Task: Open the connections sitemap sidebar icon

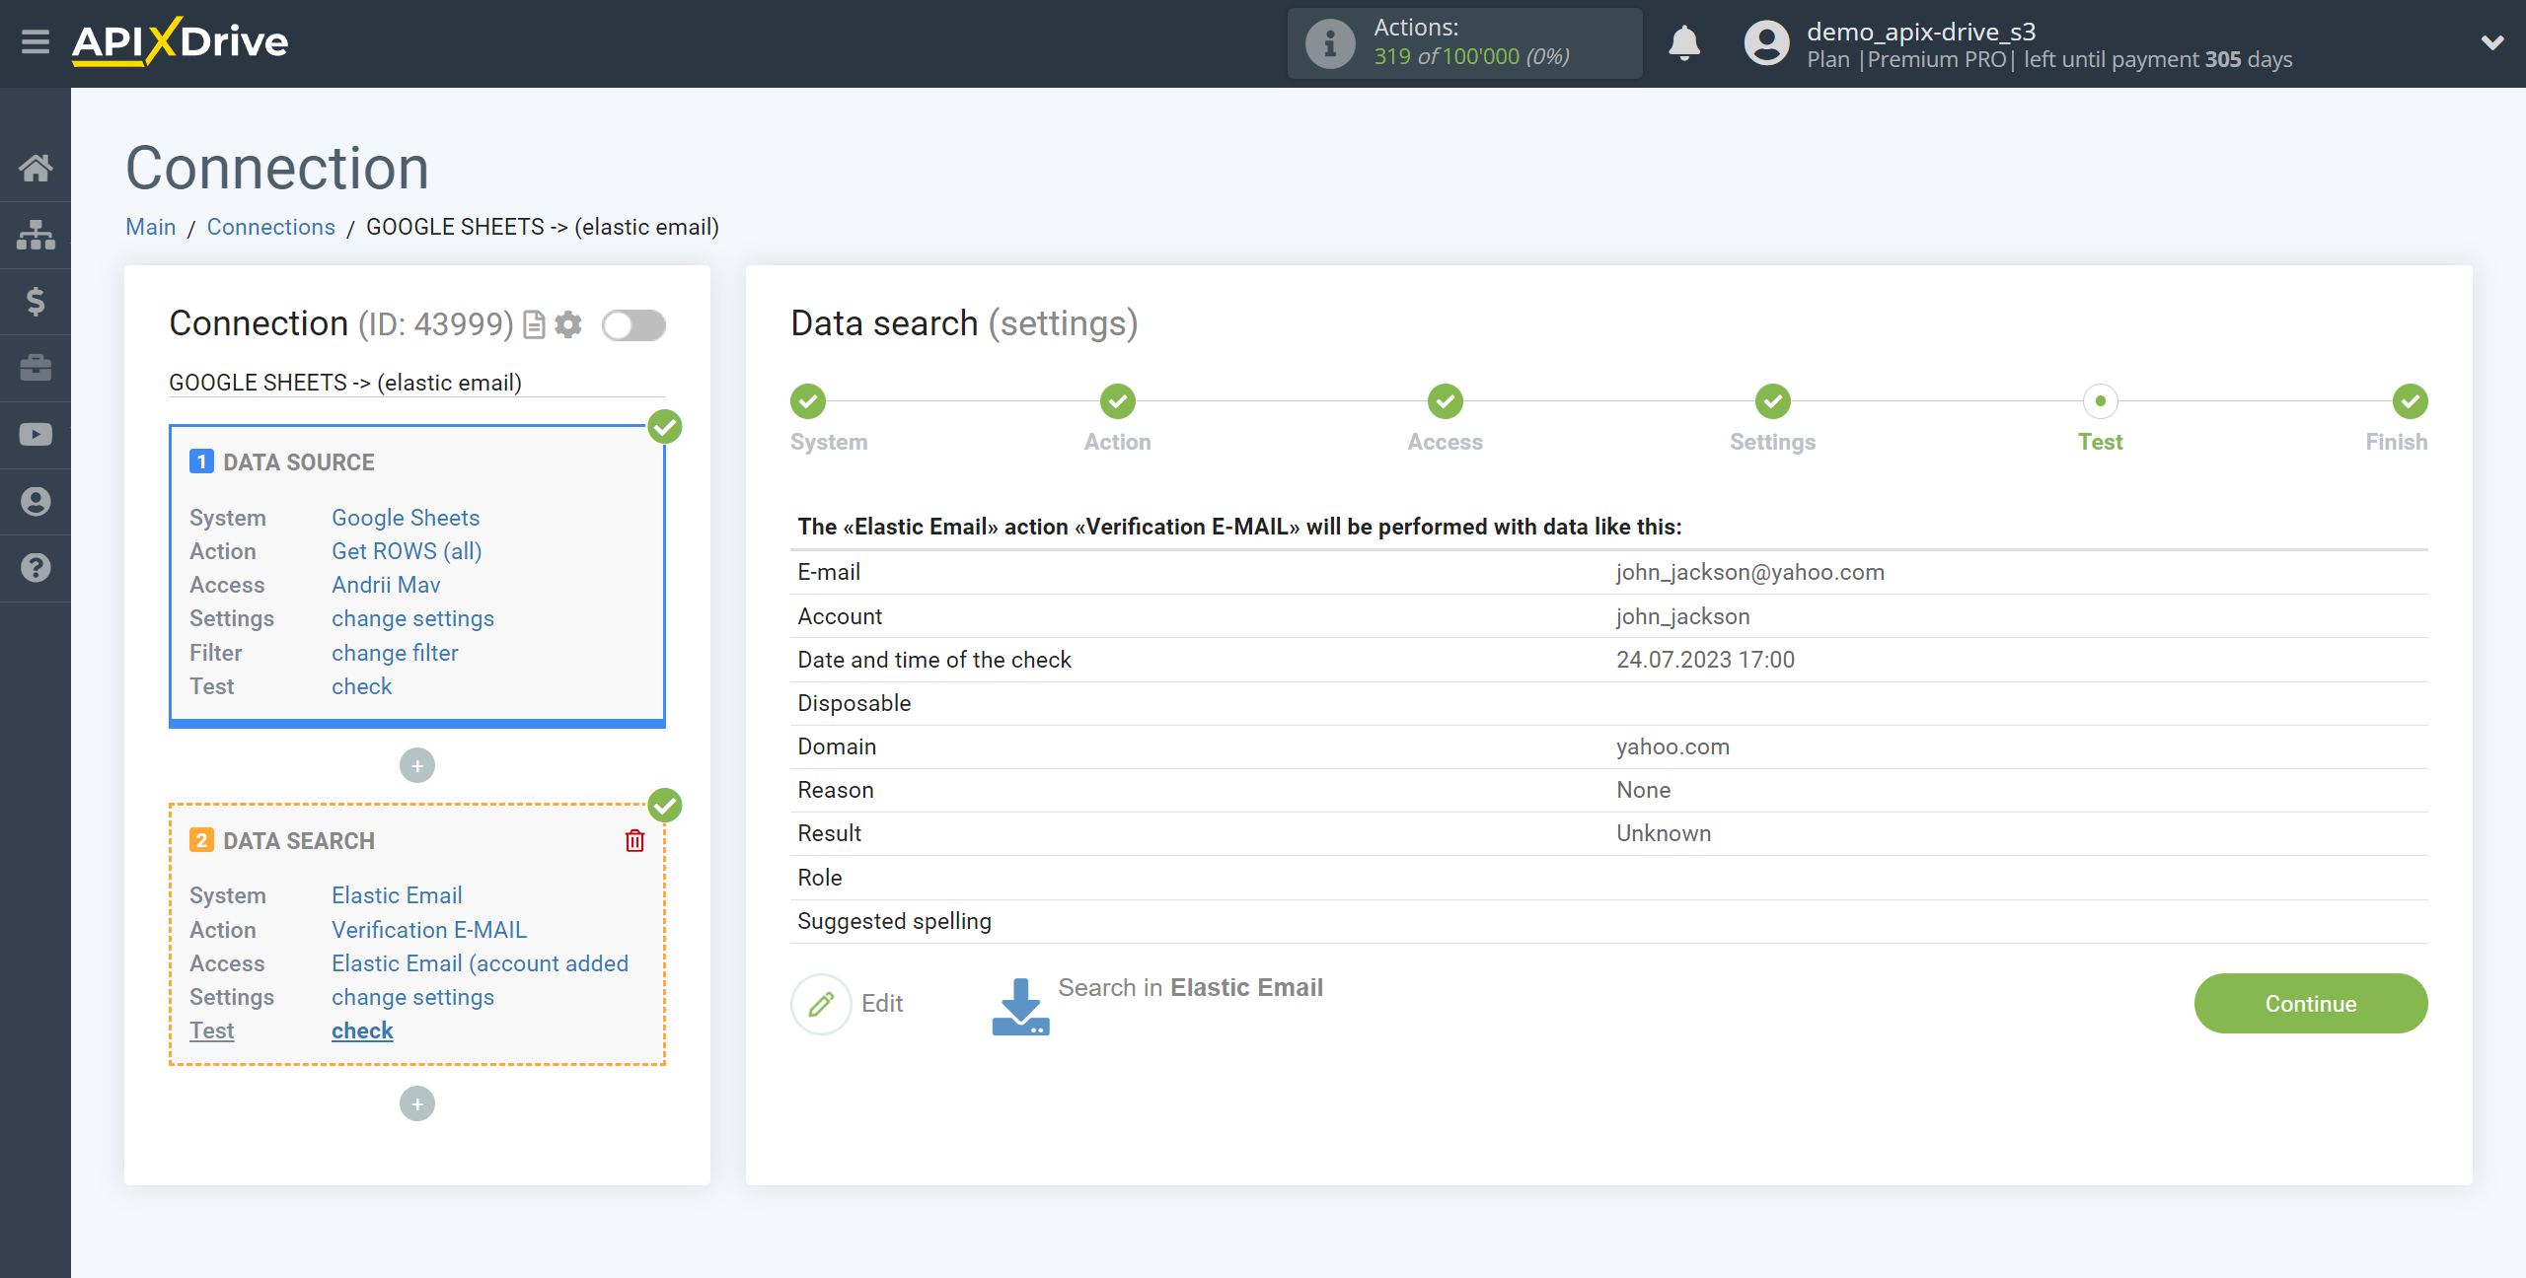Action: pos(36,235)
